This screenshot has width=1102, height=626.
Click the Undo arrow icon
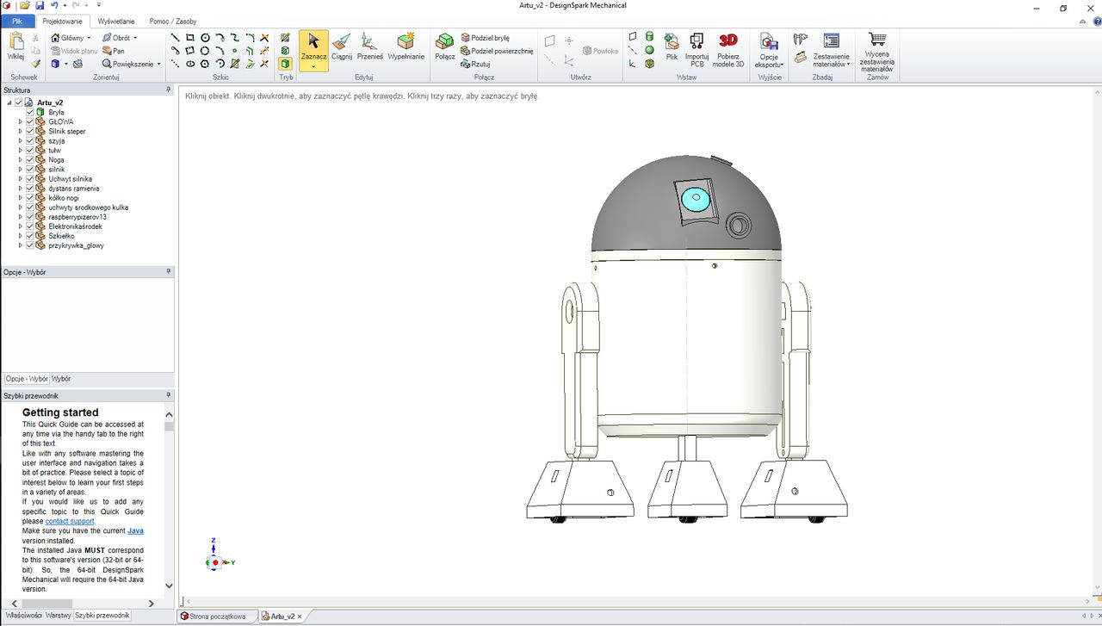(54, 5)
